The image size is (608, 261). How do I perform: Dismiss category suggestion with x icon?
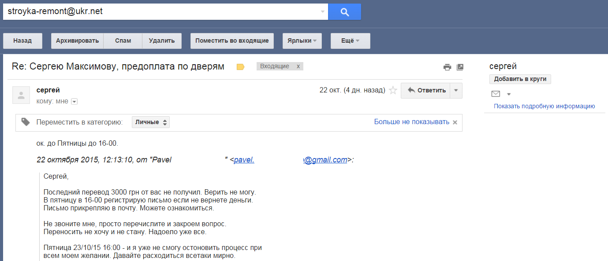click(x=455, y=122)
